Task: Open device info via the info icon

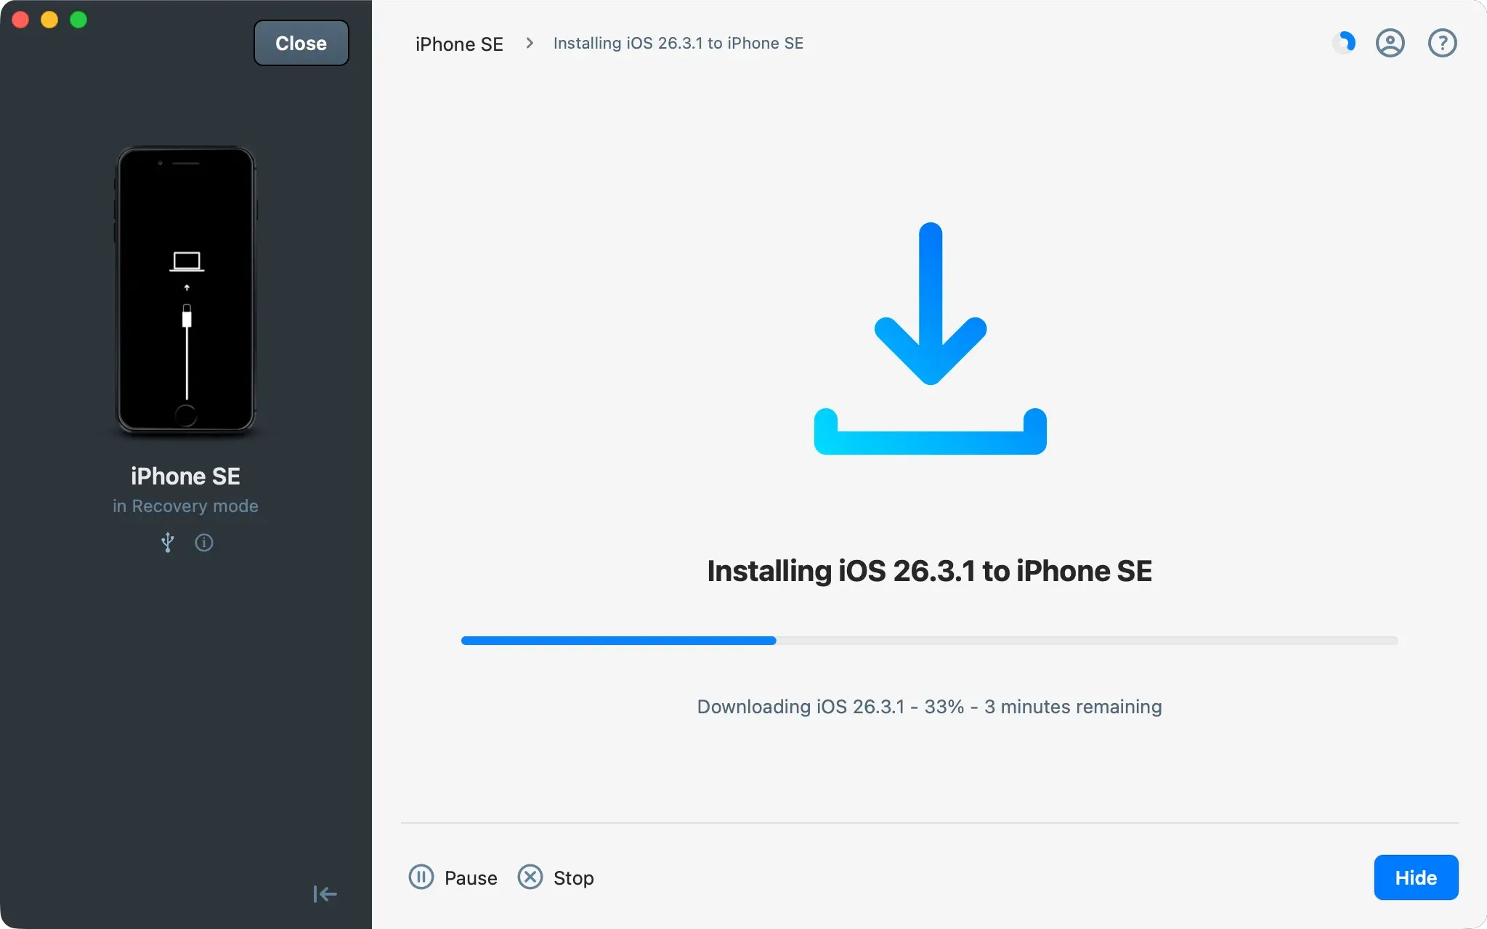Action: tap(204, 543)
